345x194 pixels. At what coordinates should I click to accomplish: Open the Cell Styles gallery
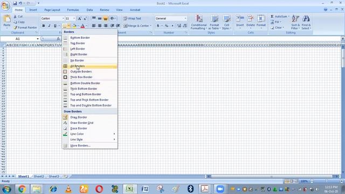[226, 22]
